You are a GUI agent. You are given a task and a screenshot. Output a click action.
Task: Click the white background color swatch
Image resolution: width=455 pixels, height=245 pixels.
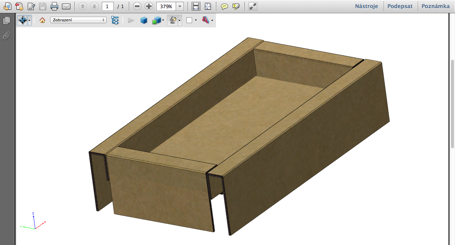tap(189, 20)
